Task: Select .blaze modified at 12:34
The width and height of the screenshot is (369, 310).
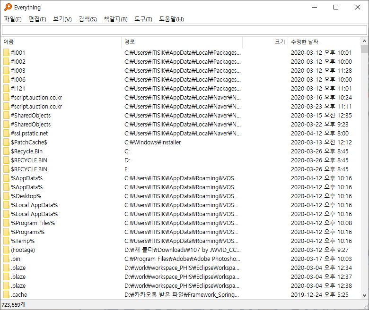Action: (x=18, y=268)
